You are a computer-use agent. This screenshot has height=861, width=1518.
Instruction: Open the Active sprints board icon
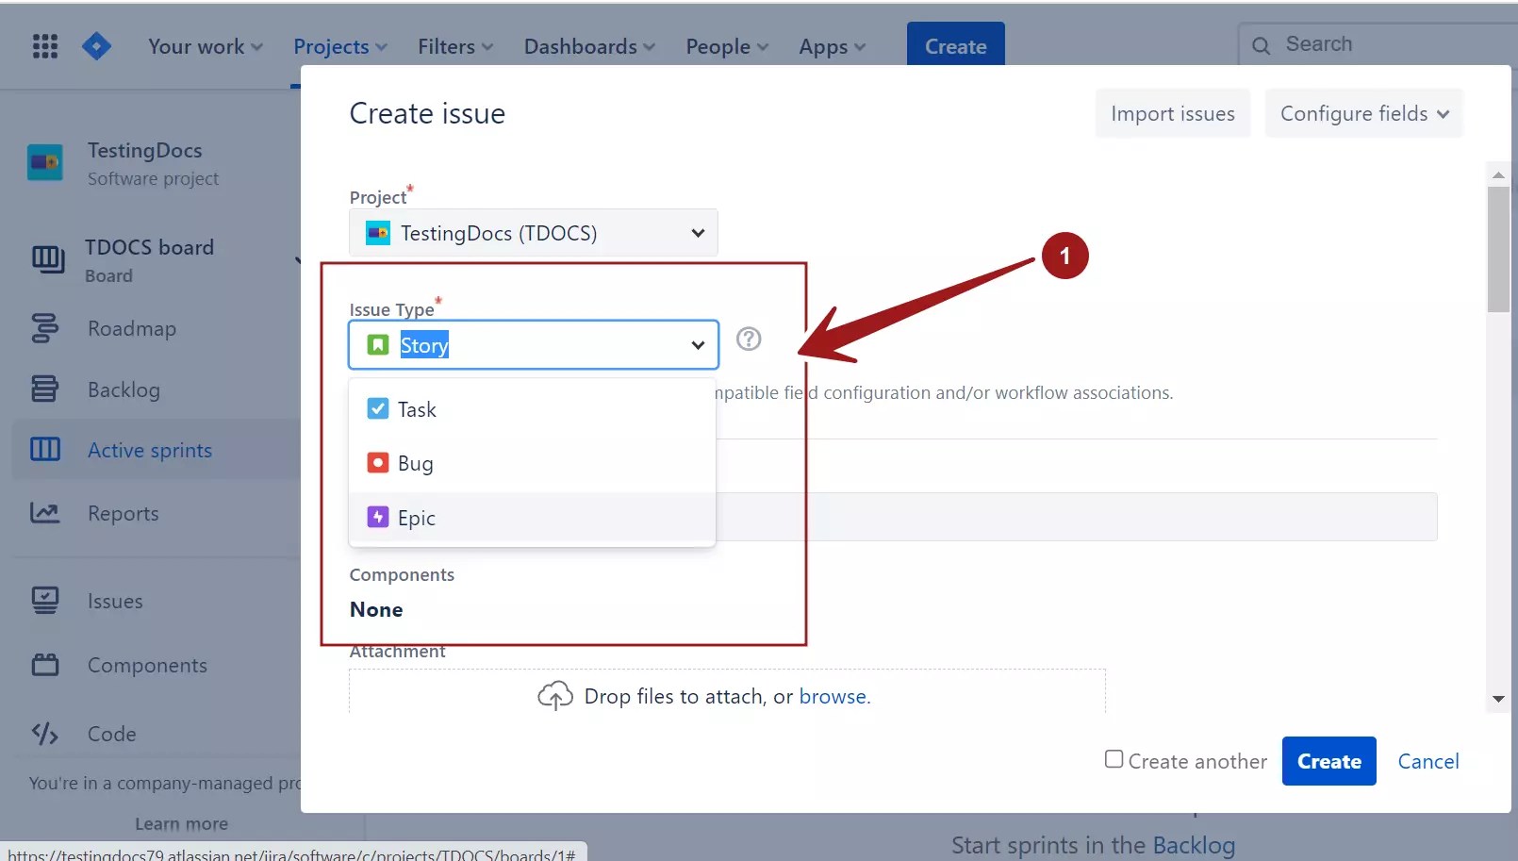click(44, 450)
